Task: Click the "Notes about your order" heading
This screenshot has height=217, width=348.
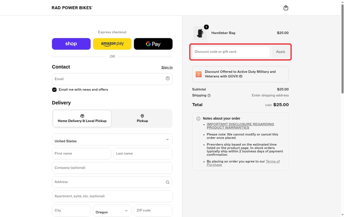Action: click(221, 119)
